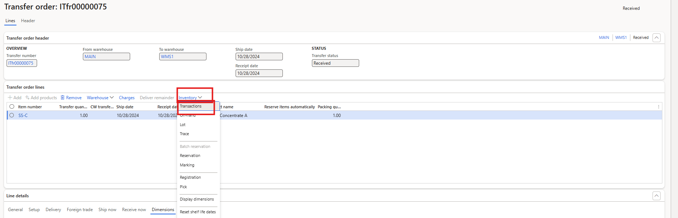Collapse the Line details section
Screen dimensions: 678x218
[x=656, y=196]
